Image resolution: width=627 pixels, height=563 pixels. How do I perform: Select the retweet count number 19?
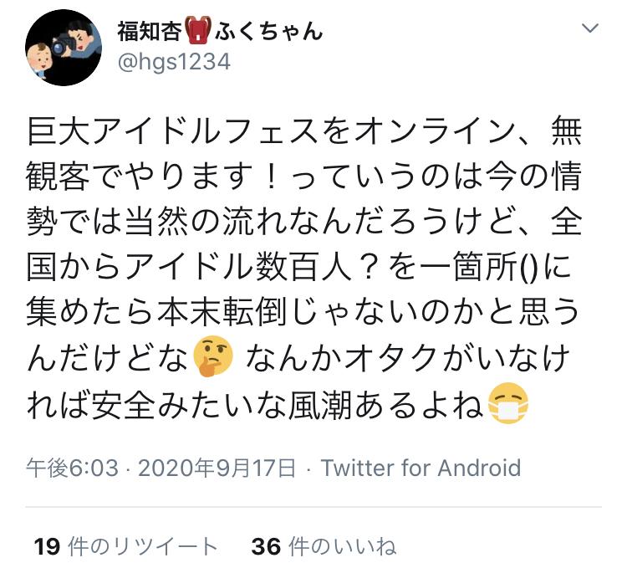pos(47,546)
